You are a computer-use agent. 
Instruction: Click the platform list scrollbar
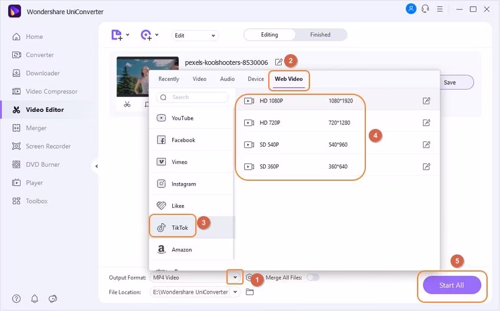coord(234,183)
